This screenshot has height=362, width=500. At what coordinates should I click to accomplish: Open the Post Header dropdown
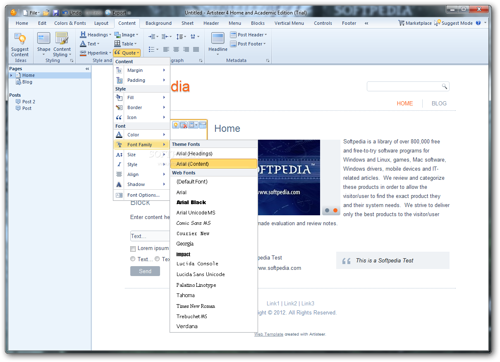click(249, 35)
